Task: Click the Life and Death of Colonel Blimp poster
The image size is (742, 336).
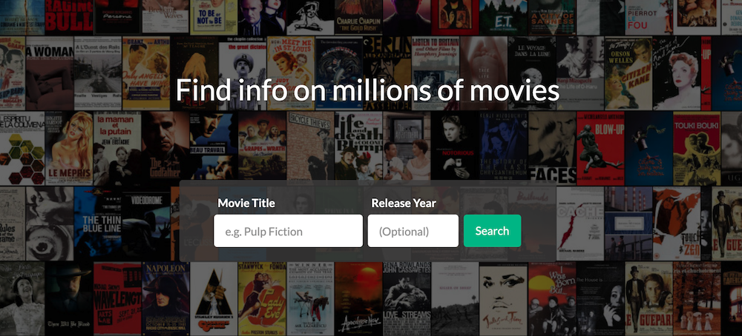Action: tap(358, 149)
